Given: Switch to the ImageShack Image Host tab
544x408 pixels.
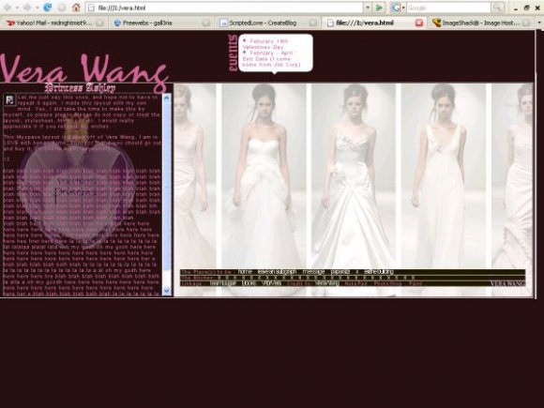Looking at the screenshot, I should tap(480, 23).
